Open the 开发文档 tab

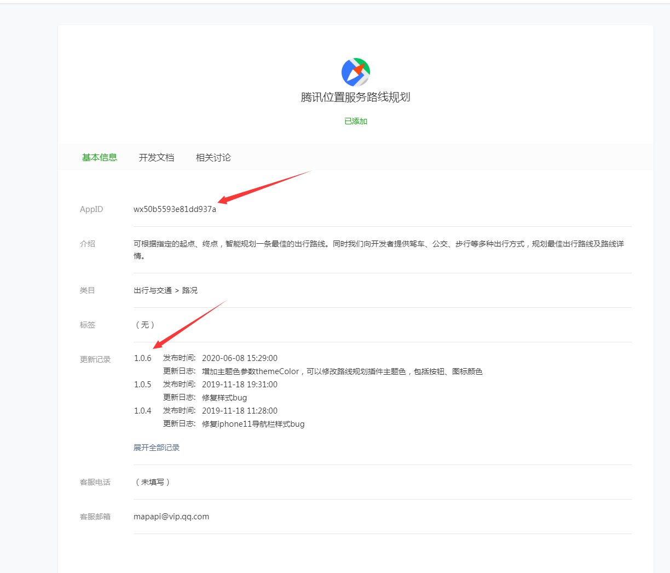(157, 157)
